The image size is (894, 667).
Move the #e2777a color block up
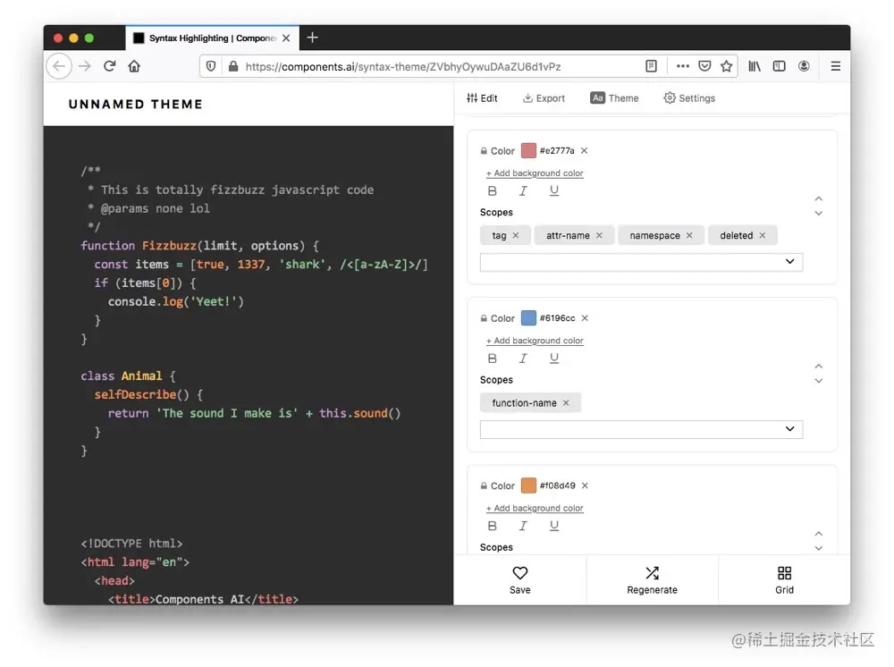(x=818, y=198)
